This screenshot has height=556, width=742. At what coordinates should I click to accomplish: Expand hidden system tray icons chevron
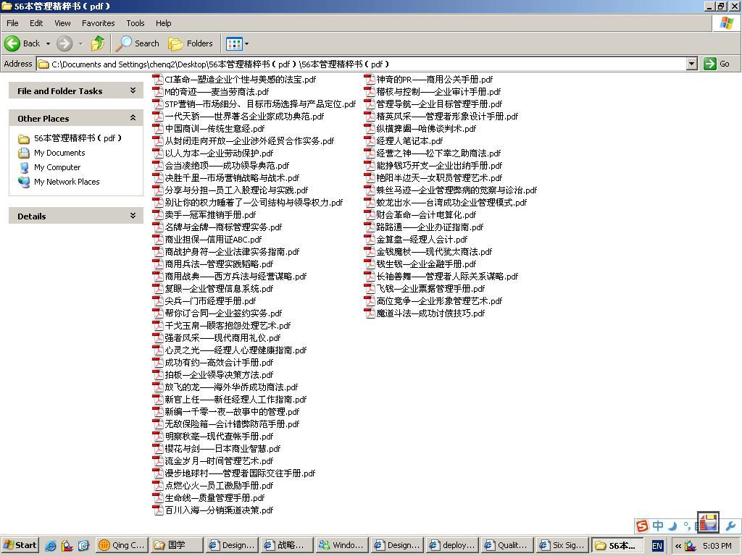pos(678,546)
